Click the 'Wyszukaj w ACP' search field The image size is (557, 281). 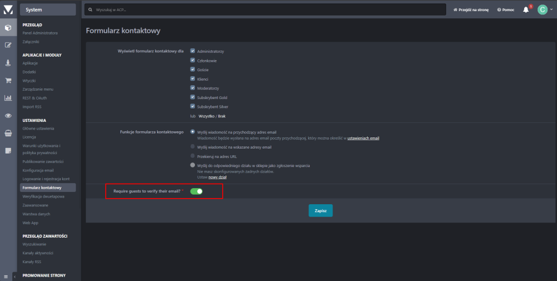pyautogui.click(x=267, y=9)
